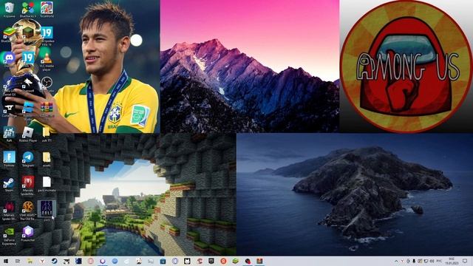Select the blue Roblox Studio icon

pos(28,109)
